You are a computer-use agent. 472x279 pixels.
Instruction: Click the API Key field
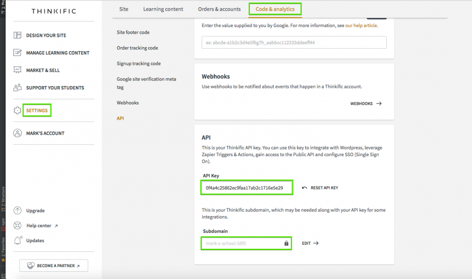pyautogui.click(x=247, y=188)
